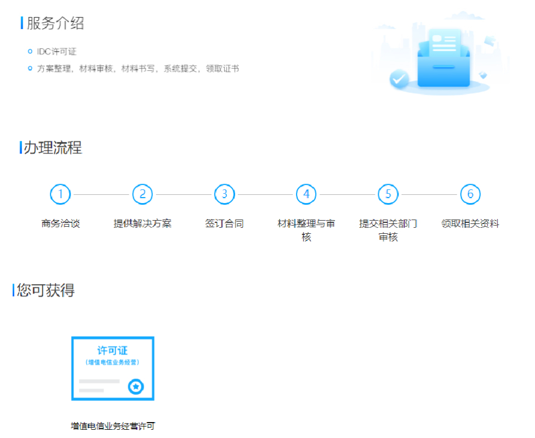The height and width of the screenshot is (438, 535).
Task: Select the step 3 circle icon
Action: pyautogui.click(x=224, y=194)
